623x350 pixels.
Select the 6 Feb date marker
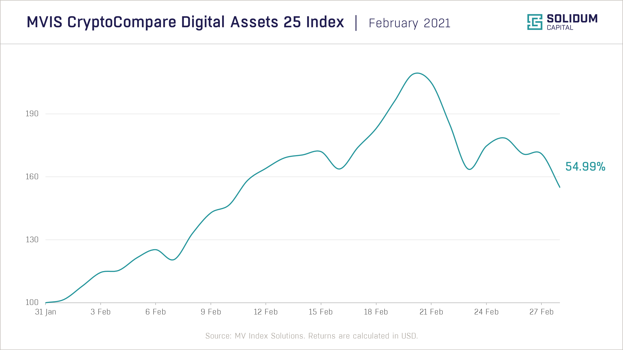(156, 312)
